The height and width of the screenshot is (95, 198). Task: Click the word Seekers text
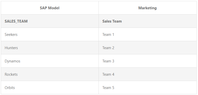point(11,35)
